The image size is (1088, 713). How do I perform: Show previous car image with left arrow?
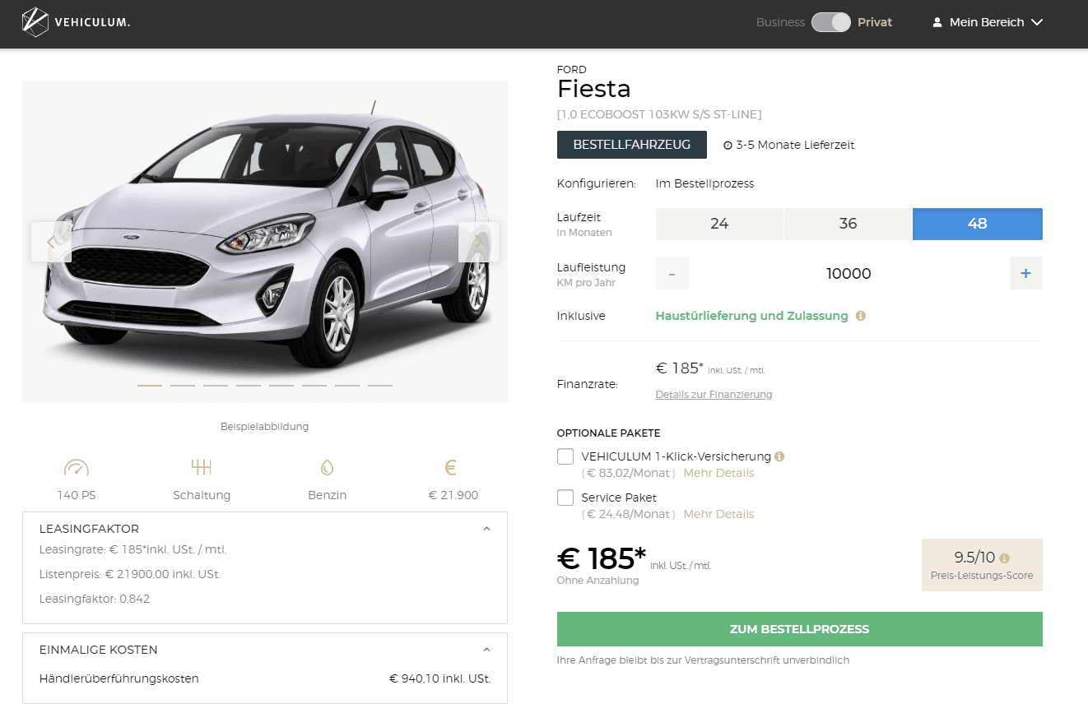[51, 242]
